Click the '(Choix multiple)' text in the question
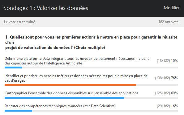Image resolution: width=184 pixels, height=115 pixels. (x=89, y=47)
